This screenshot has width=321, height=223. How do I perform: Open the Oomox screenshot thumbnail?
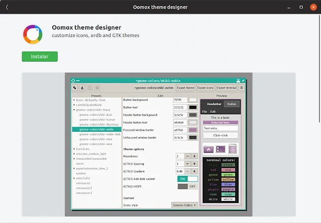point(158,144)
